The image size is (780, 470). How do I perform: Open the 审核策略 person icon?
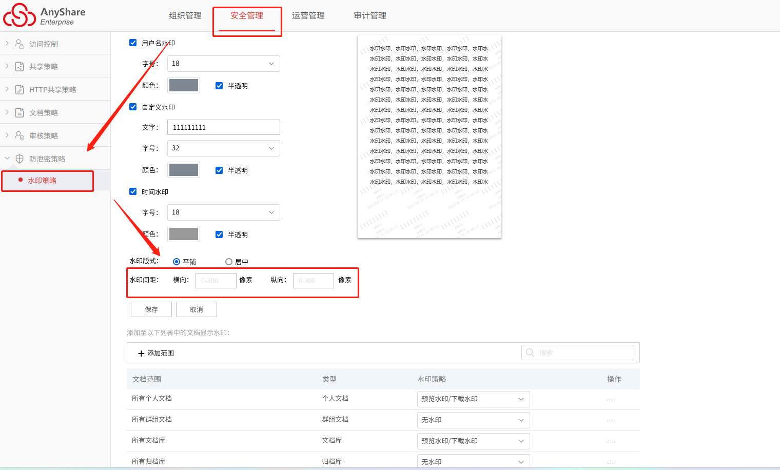pyautogui.click(x=19, y=135)
